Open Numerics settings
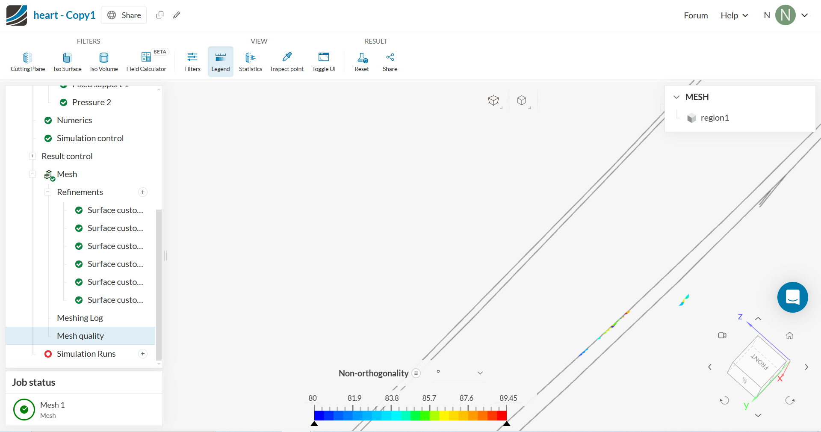The image size is (821, 432). [74, 120]
